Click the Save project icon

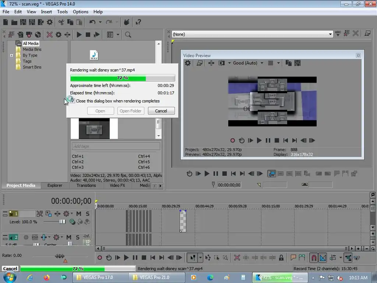click(23, 22)
